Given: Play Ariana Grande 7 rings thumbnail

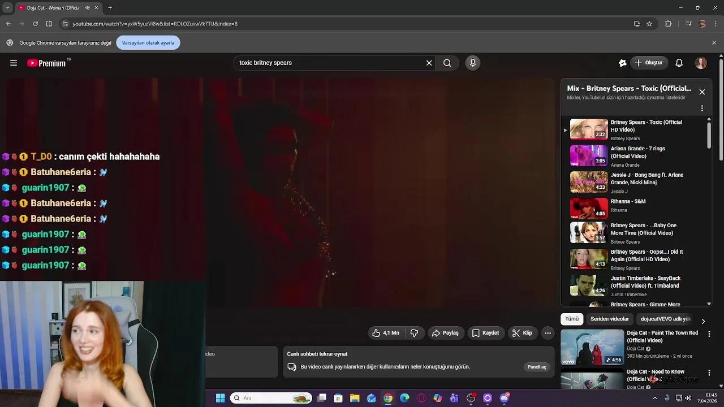Looking at the screenshot, I should tap(589, 155).
